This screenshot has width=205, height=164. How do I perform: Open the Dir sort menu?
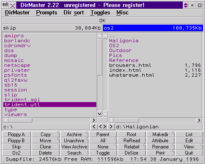tap(74, 13)
